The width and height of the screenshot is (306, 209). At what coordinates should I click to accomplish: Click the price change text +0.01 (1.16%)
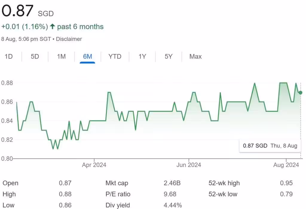click(25, 26)
